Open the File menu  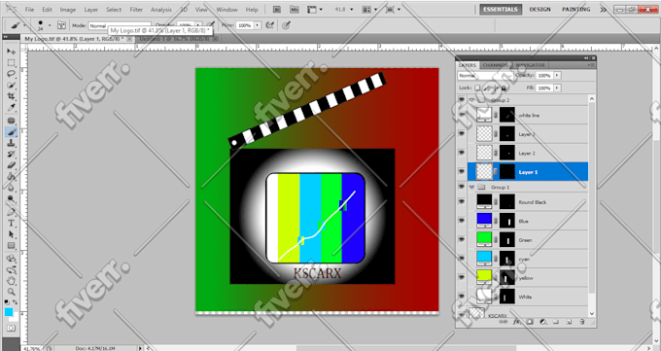[x=29, y=10]
